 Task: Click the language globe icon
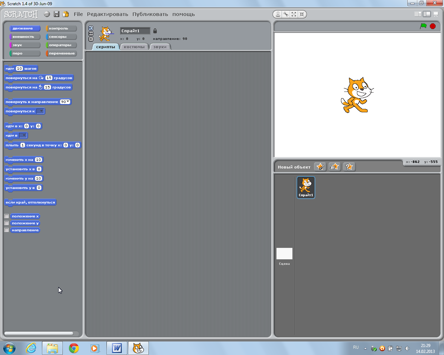click(47, 14)
